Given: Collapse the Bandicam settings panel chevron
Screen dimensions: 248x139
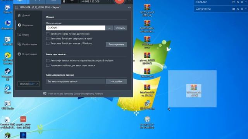Looking at the screenshot, I should [129, 7].
